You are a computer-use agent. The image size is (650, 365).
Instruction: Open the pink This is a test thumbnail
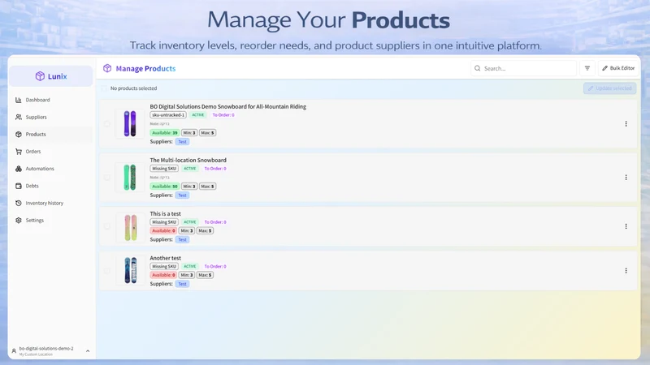pyautogui.click(x=131, y=228)
